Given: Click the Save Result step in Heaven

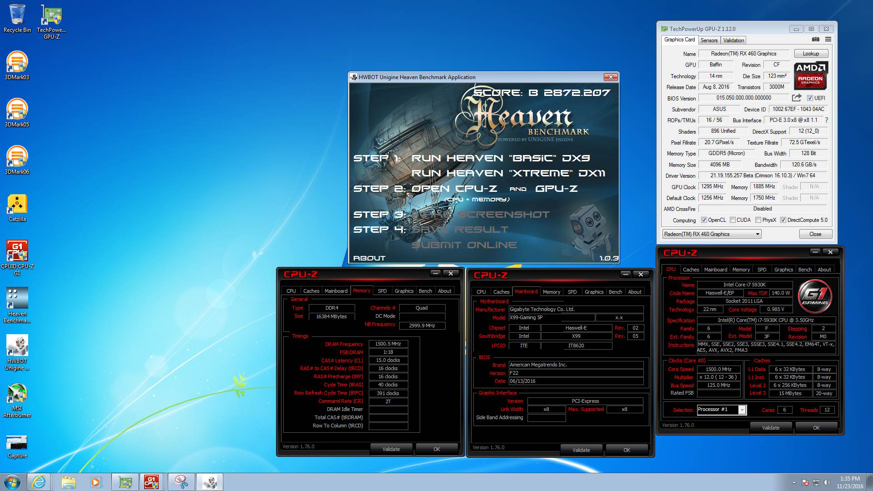Looking at the screenshot, I should (x=460, y=230).
